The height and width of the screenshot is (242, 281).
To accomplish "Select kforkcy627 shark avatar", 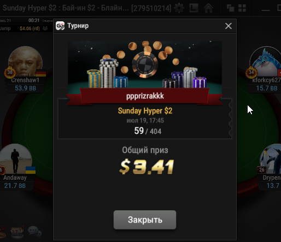I will click(x=266, y=61).
